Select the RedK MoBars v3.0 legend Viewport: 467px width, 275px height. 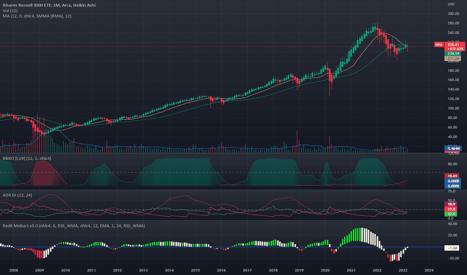pyautogui.click(x=74, y=226)
